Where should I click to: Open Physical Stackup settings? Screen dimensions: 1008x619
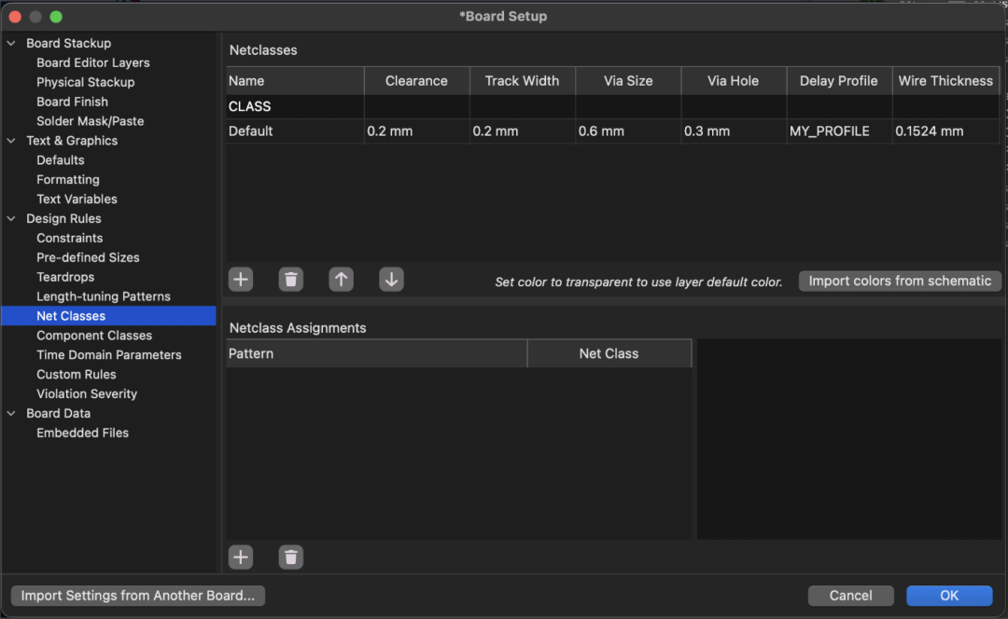click(x=85, y=82)
